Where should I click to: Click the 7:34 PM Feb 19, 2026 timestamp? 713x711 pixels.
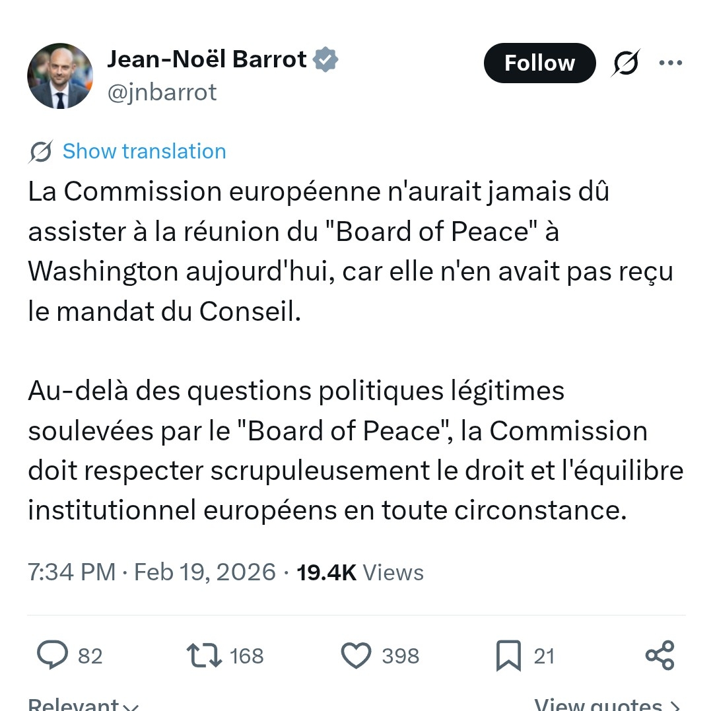click(152, 572)
